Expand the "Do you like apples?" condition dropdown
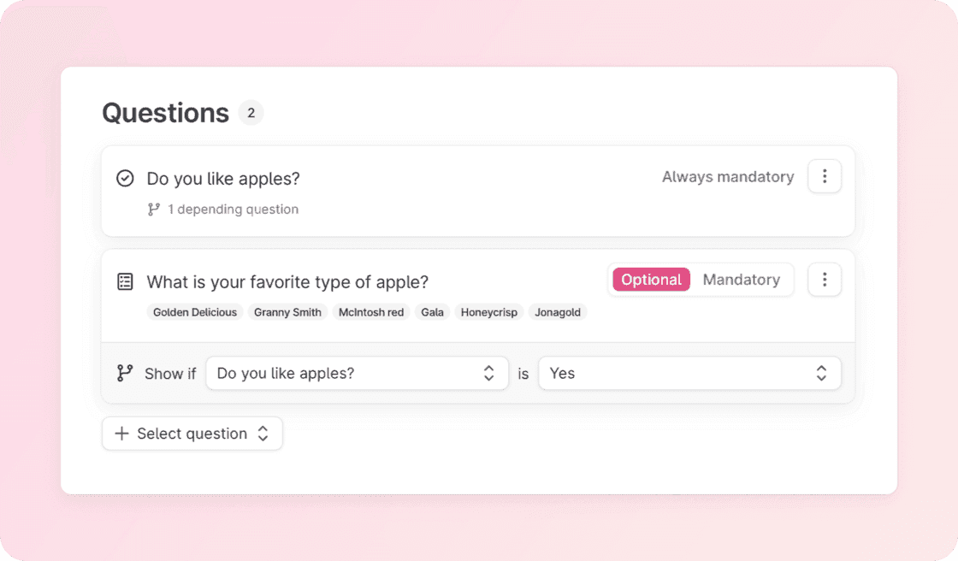The image size is (958, 561). pyautogui.click(x=358, y=374)
